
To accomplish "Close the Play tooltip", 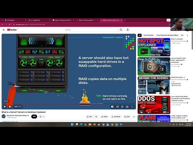I will click(x=8, y=101).
